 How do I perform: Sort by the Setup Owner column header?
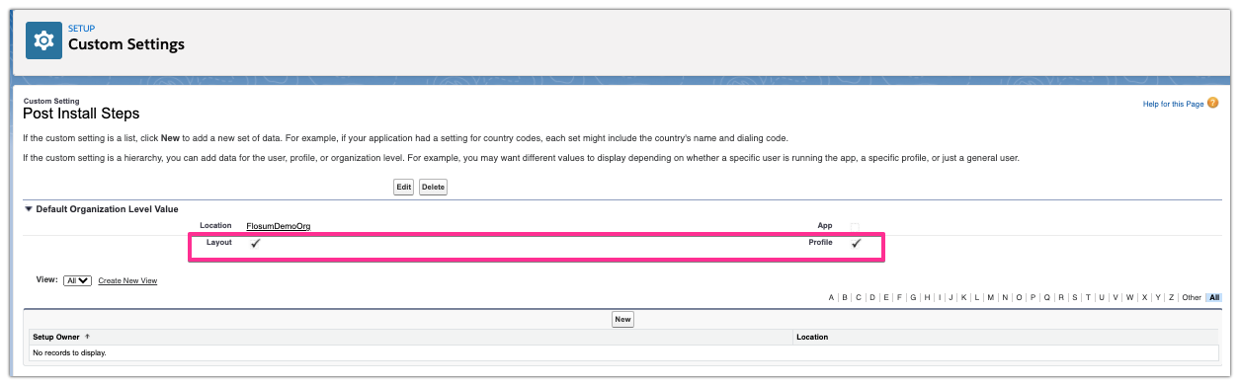pos(56,337)
